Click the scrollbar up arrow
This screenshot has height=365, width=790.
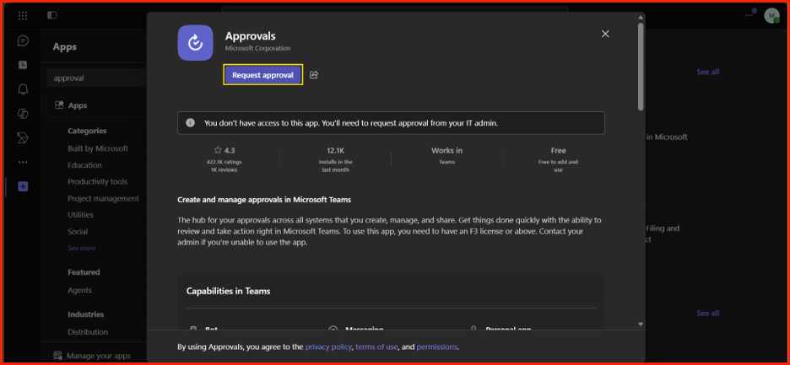pyautogui.click(x=641, y=17)
